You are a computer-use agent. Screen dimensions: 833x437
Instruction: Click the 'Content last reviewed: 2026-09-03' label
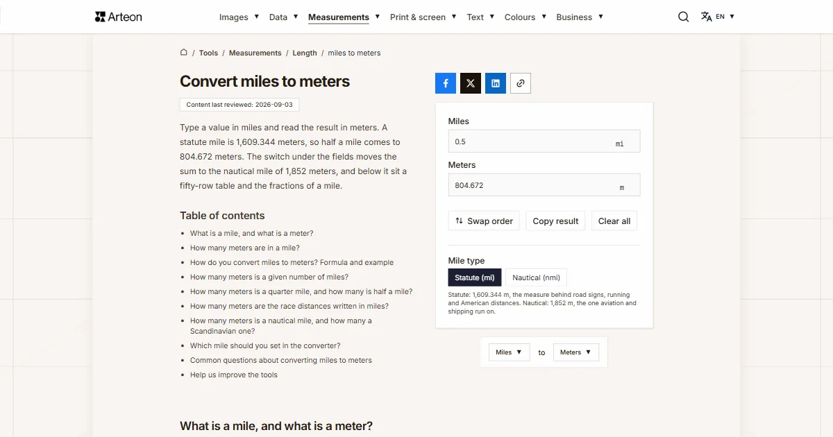pyautogui.click(x=239, y=105)
